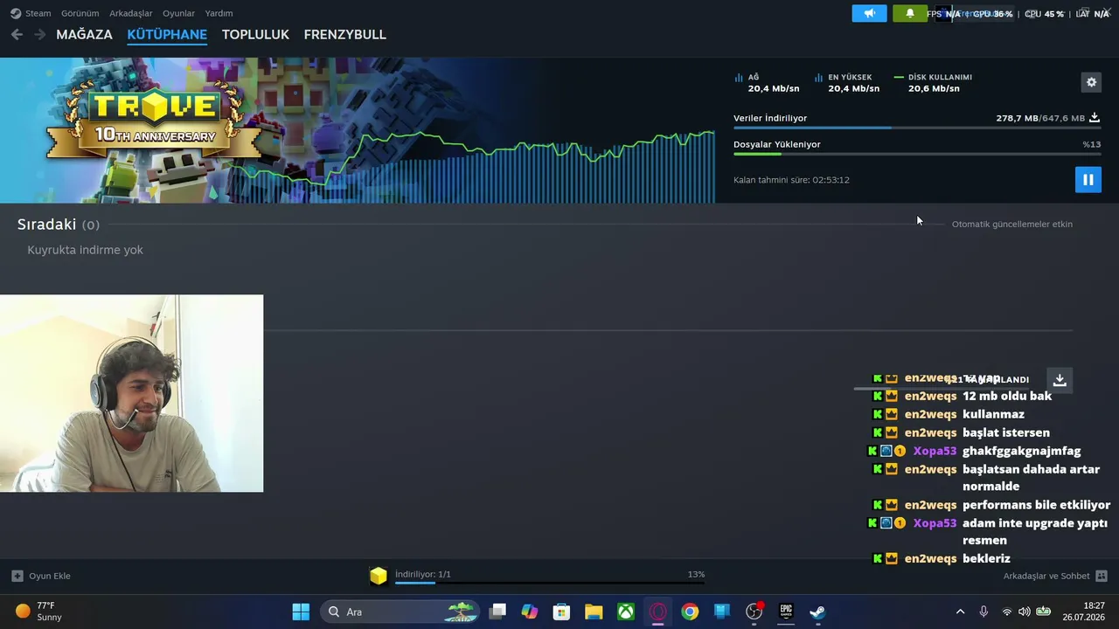Switch to the KÜTÜPHANE tab
The width and height of the screenshot is (1119, 629).
(167, 34)
